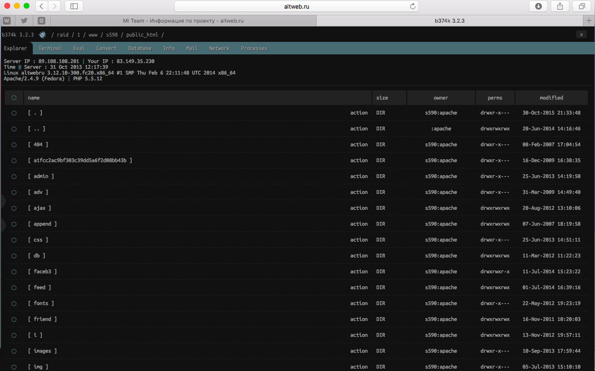The height and width of the screenshot is (371, 595).
Task: Open action menu for faceb3 folder
Action: (359, 272)
